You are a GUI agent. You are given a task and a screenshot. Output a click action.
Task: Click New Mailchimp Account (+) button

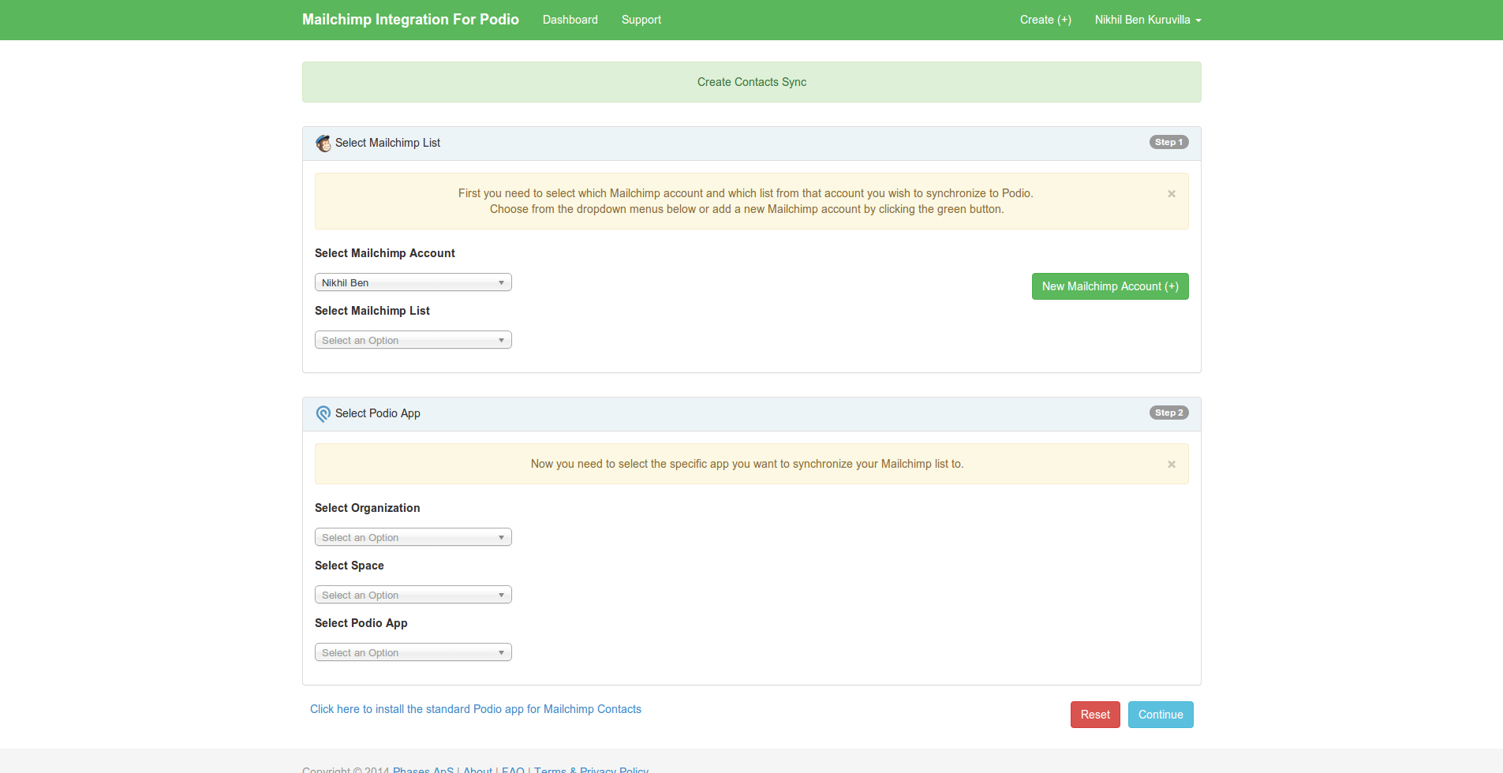[1109, 286]
